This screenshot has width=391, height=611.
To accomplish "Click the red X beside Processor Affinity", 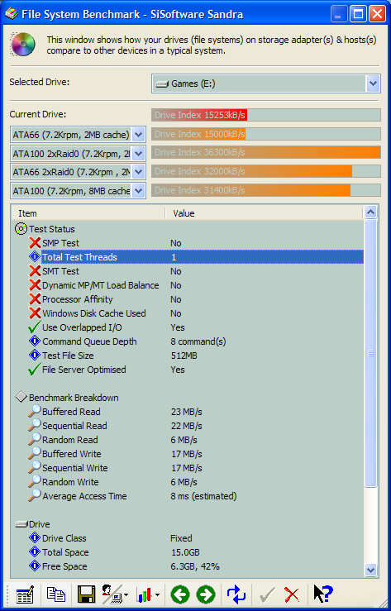I will pos(35,298).
